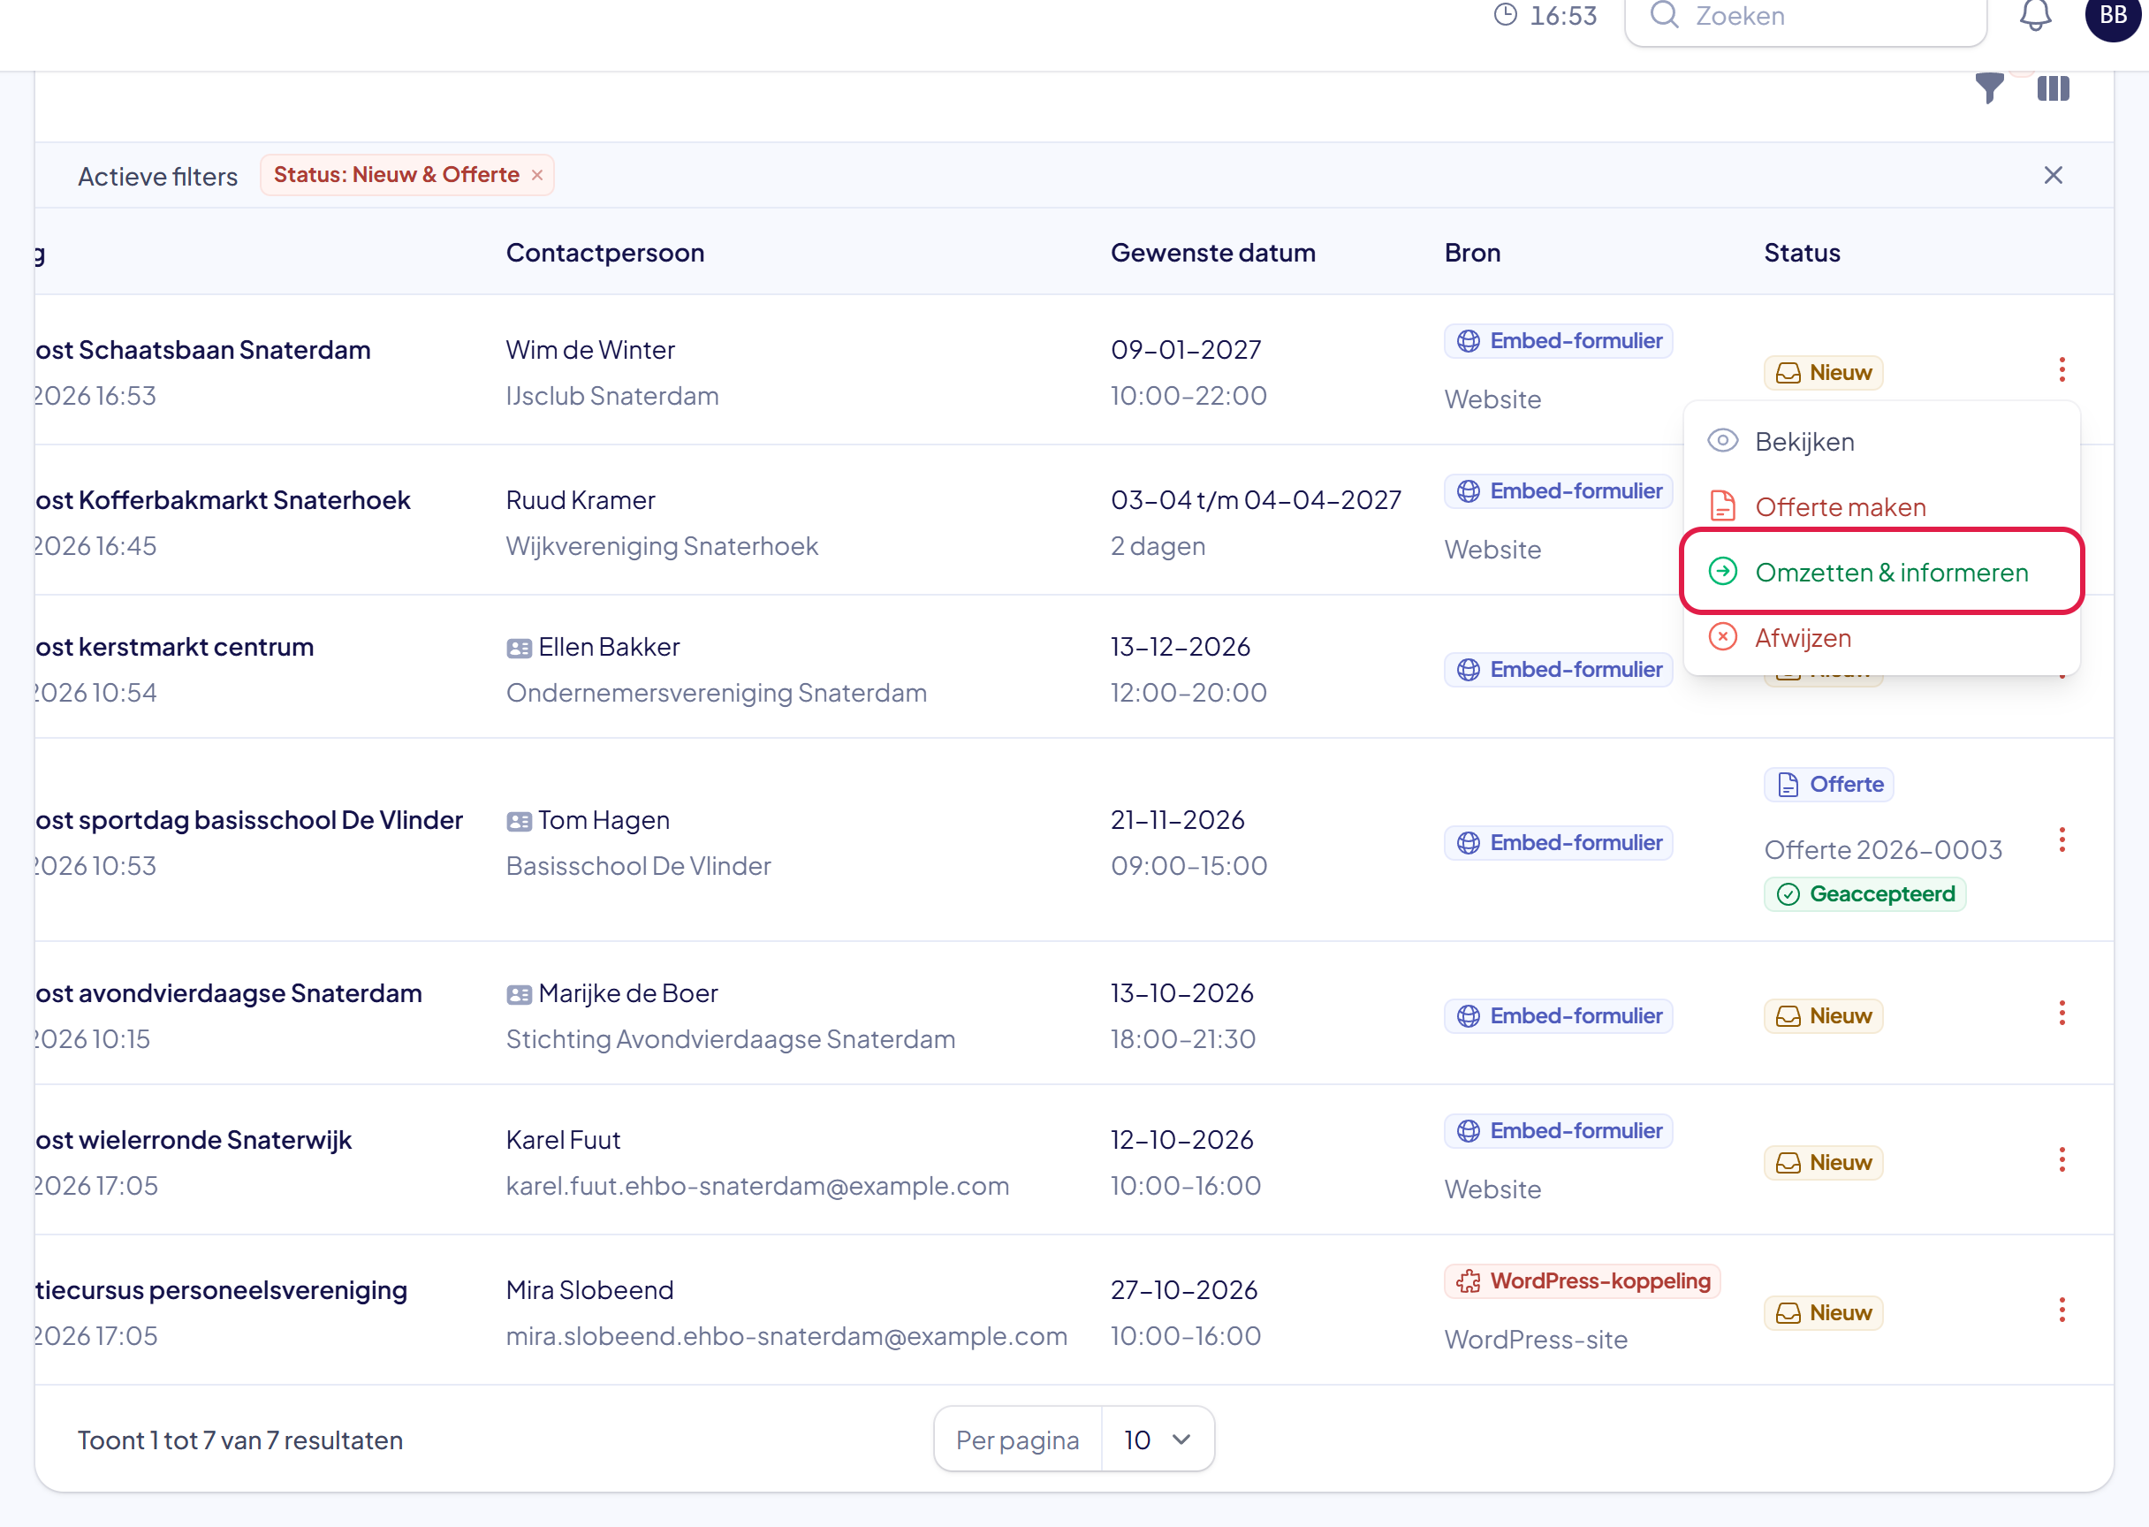Open actions menu for personeelsvereniging row
The height and width of the screenshot is (1527, 2149).
(2062, 1310)
